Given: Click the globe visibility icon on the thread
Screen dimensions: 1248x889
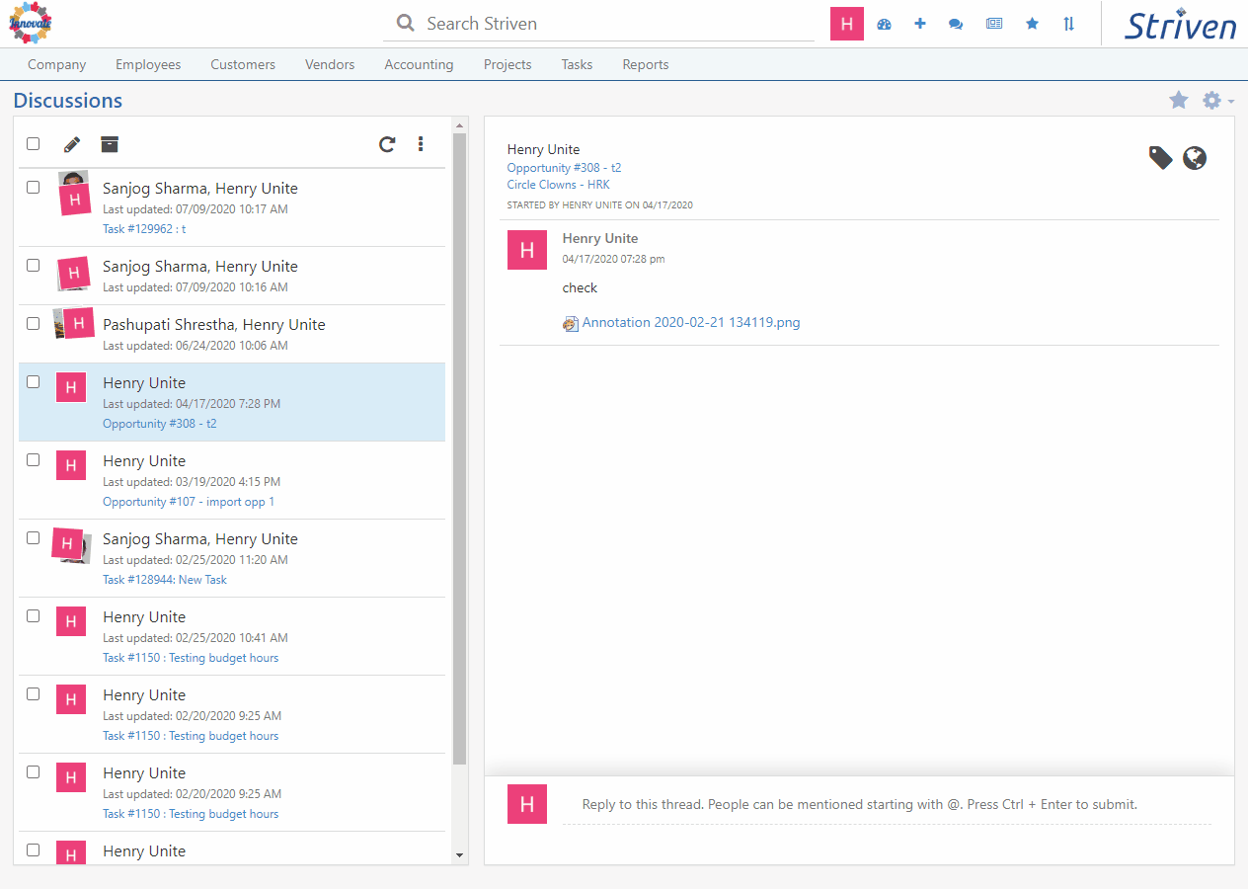Looking at the screenshot, I should tap(1195, 157).
